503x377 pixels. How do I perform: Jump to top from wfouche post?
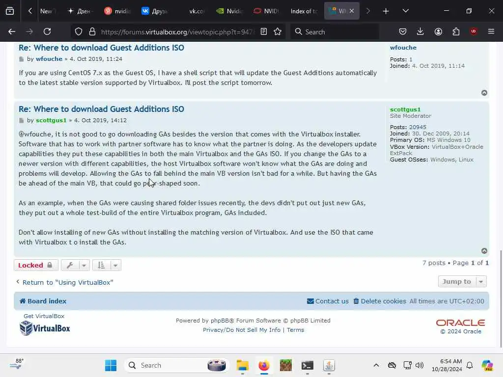pyautogui.click(x=484, y=93)
